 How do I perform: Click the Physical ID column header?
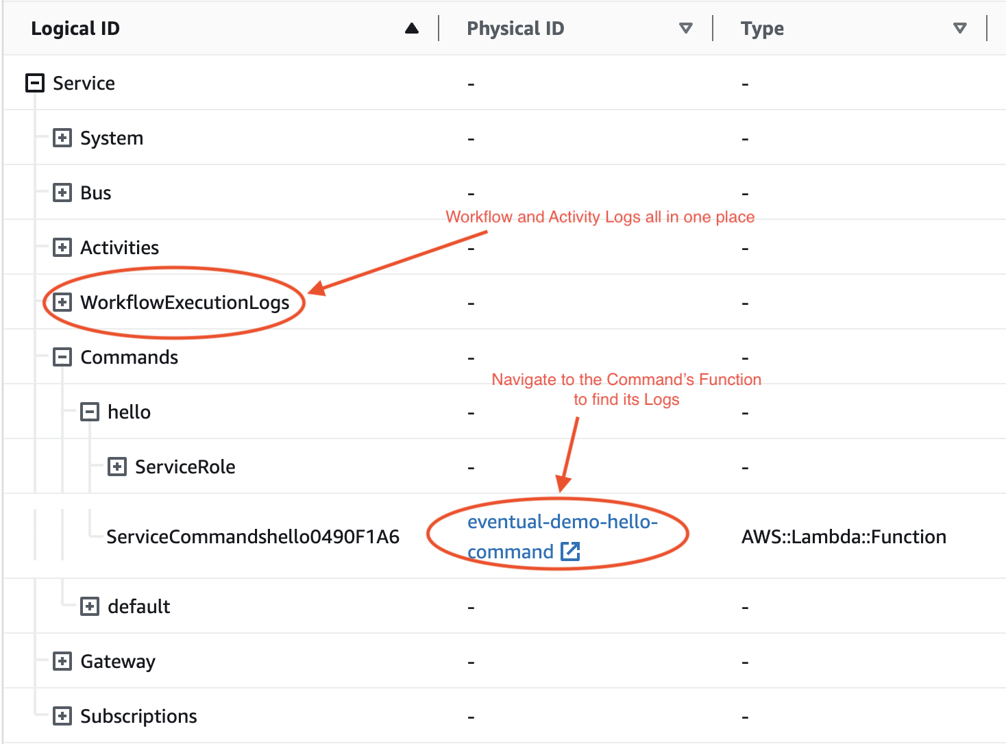click(515, 28)
